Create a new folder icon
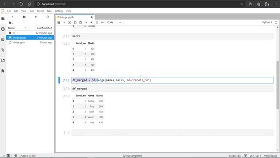This screenshot has width=280, height=158. 24,17
